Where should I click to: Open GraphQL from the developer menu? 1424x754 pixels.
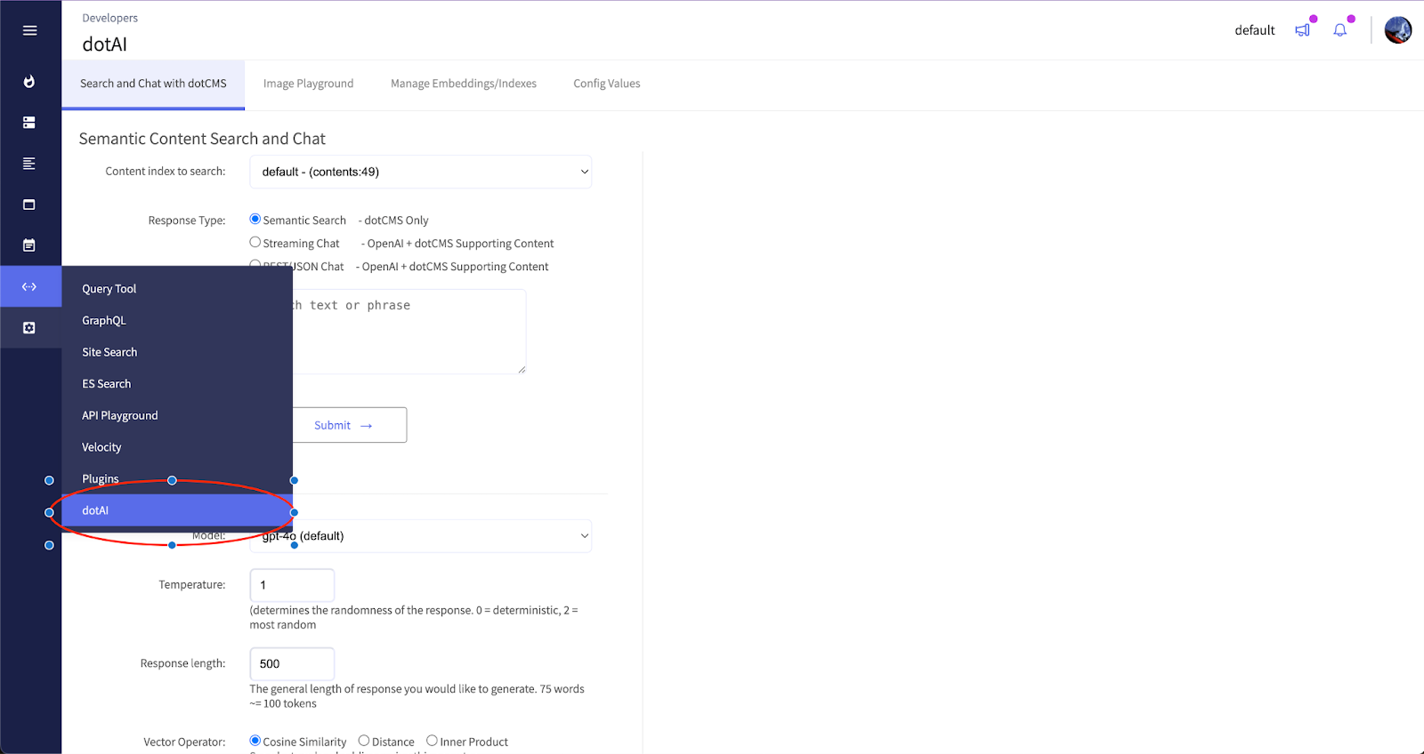(x=104, y=320)
